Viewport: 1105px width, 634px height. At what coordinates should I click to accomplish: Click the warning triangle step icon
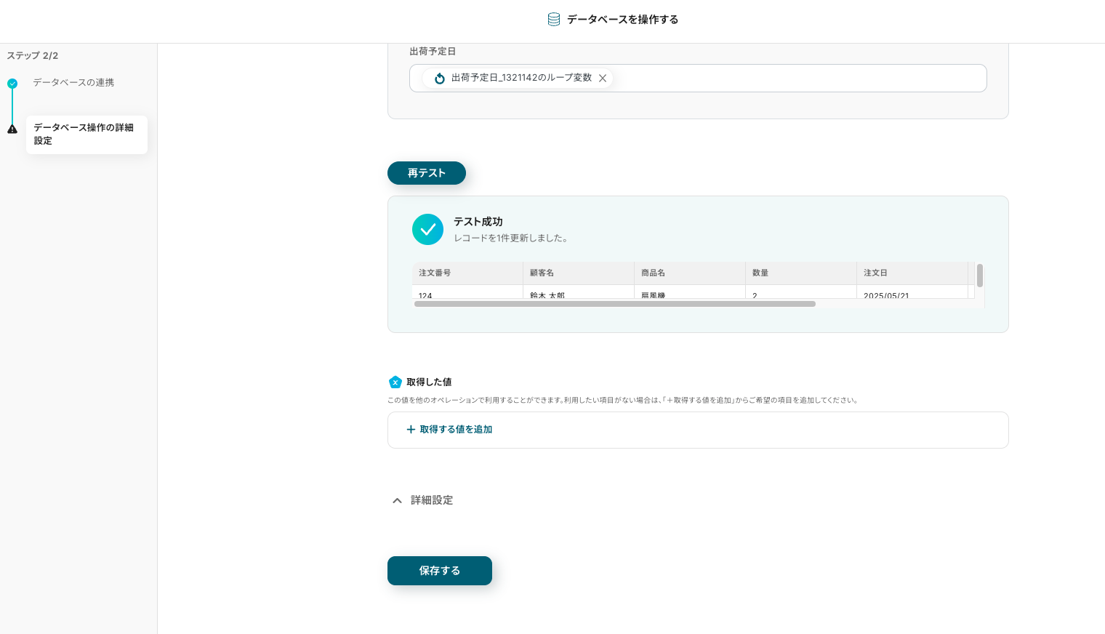tap(12, 129)
